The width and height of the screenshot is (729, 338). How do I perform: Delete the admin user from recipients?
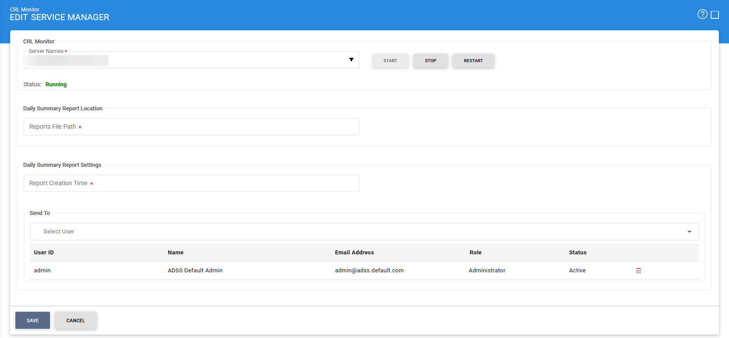click(x=638, y=271)
